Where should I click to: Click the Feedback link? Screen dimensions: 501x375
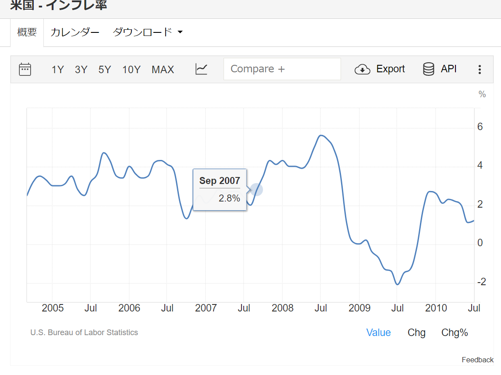pos(477,360)
